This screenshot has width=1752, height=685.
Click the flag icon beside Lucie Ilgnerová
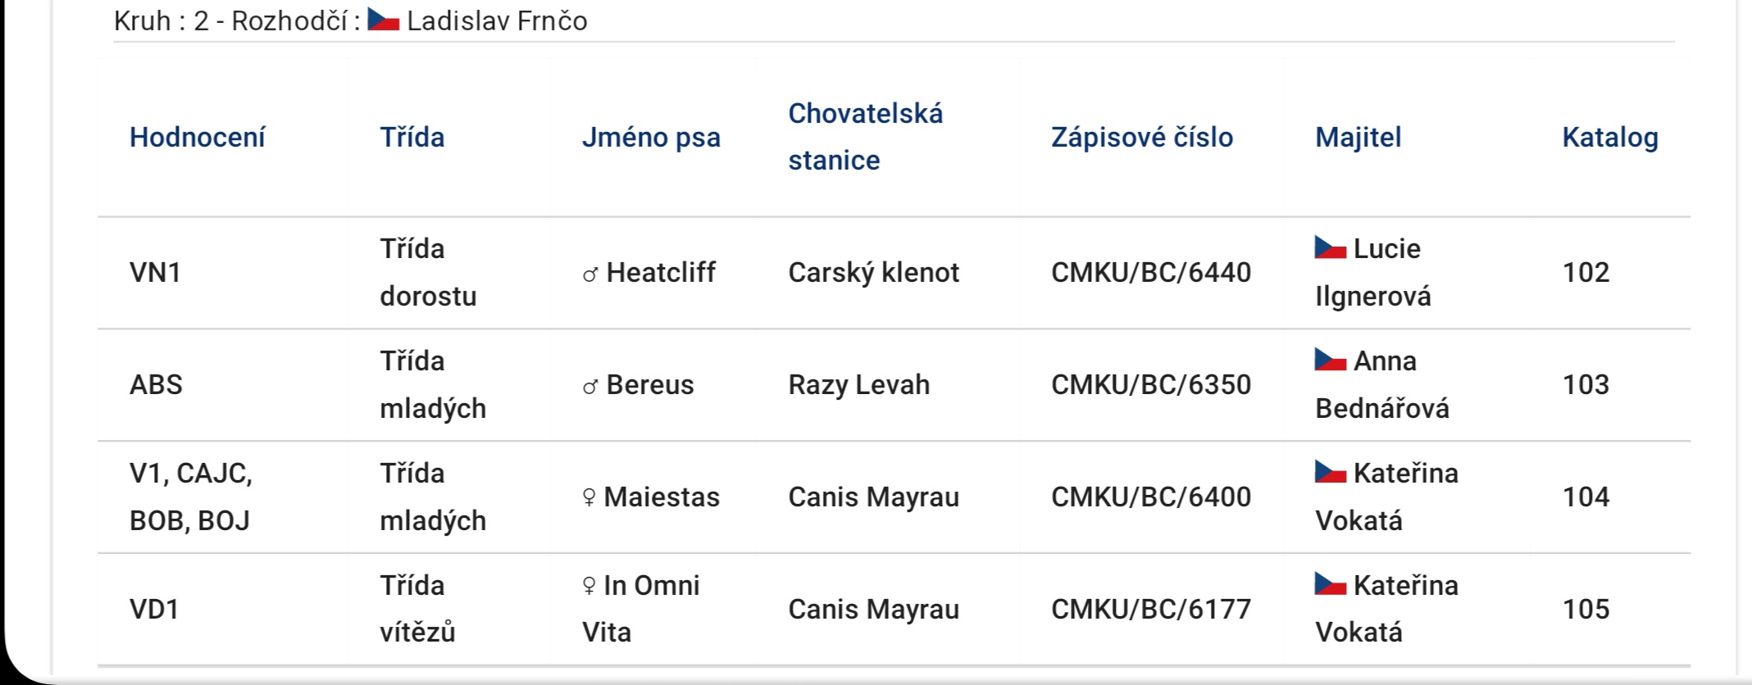tap(1331, 247)
